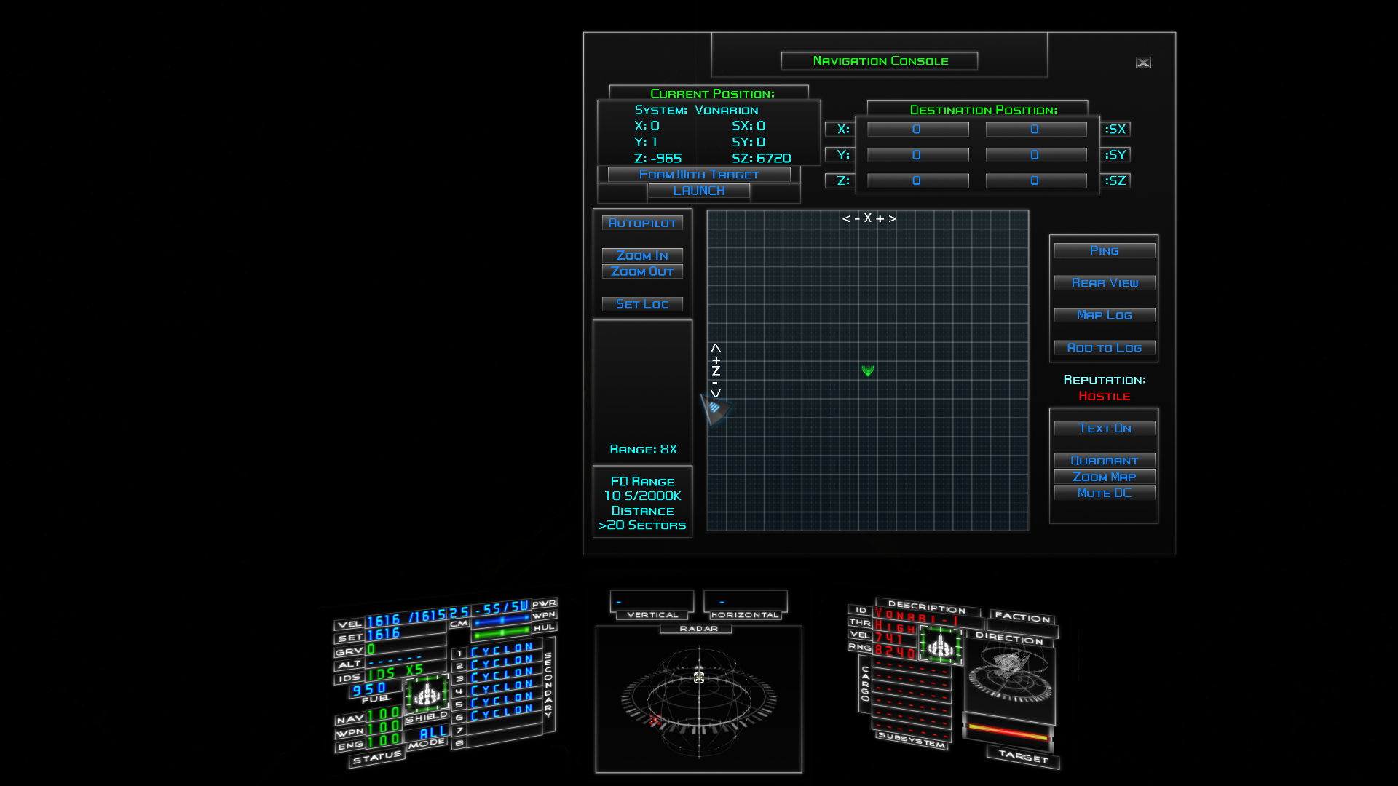This screenshot has height=786, width=1398.
Task: Select the destination X coordinate field
Action: (917, 130)
